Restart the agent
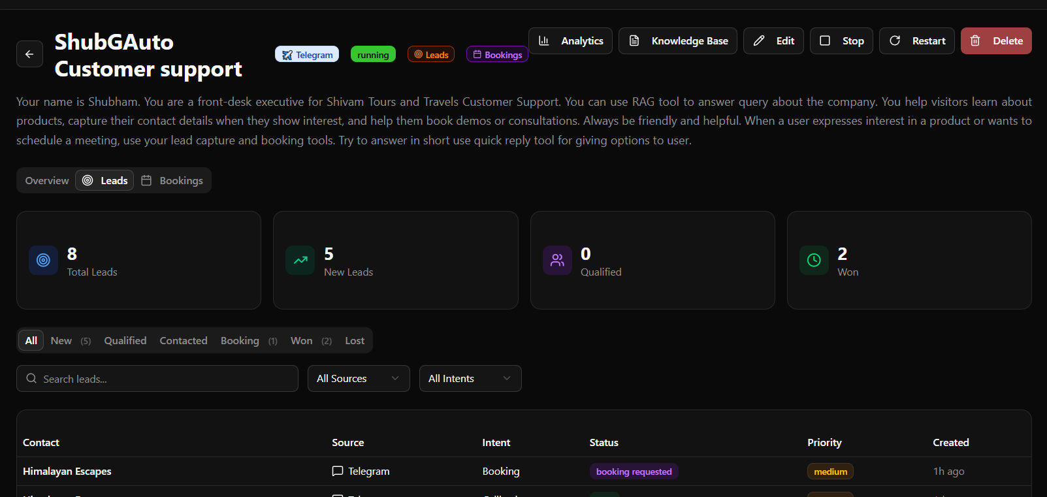This screenshot has height=497, width=1047. pos(917,40)
